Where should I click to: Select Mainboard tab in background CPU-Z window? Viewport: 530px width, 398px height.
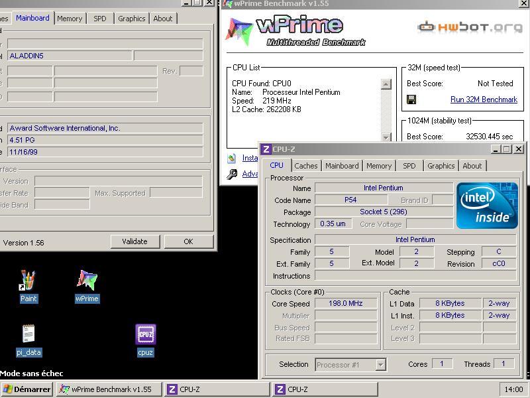[x=32, y=18]
